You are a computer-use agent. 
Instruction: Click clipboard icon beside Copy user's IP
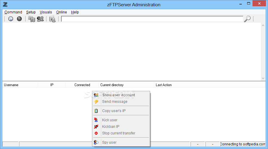click(96, 111)
